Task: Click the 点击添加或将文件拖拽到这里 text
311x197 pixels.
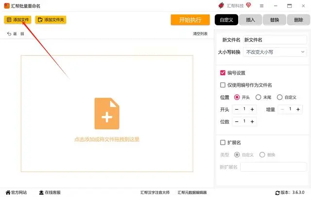Action: tap(107, 139)
